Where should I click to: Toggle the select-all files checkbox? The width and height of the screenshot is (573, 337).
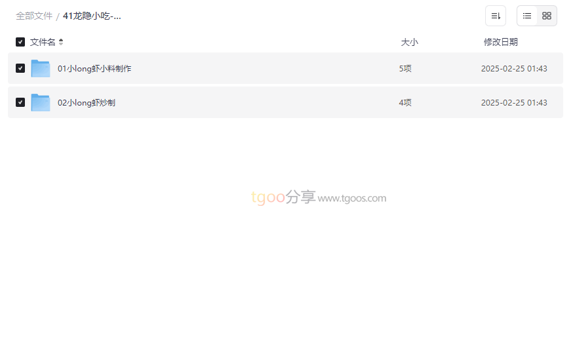(20, 42)
